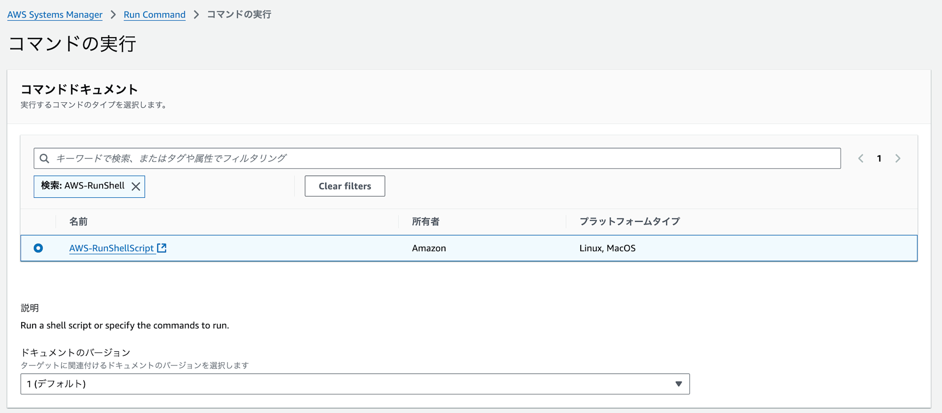Screen dimensions: 942x413
Task: Click external link icon beside AWS-RunShellScript
Action: click(162, 248)
